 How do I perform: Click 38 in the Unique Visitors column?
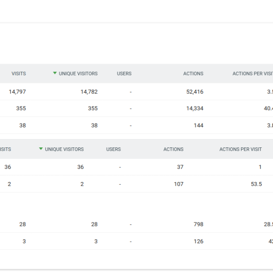(x=94, y=126)
